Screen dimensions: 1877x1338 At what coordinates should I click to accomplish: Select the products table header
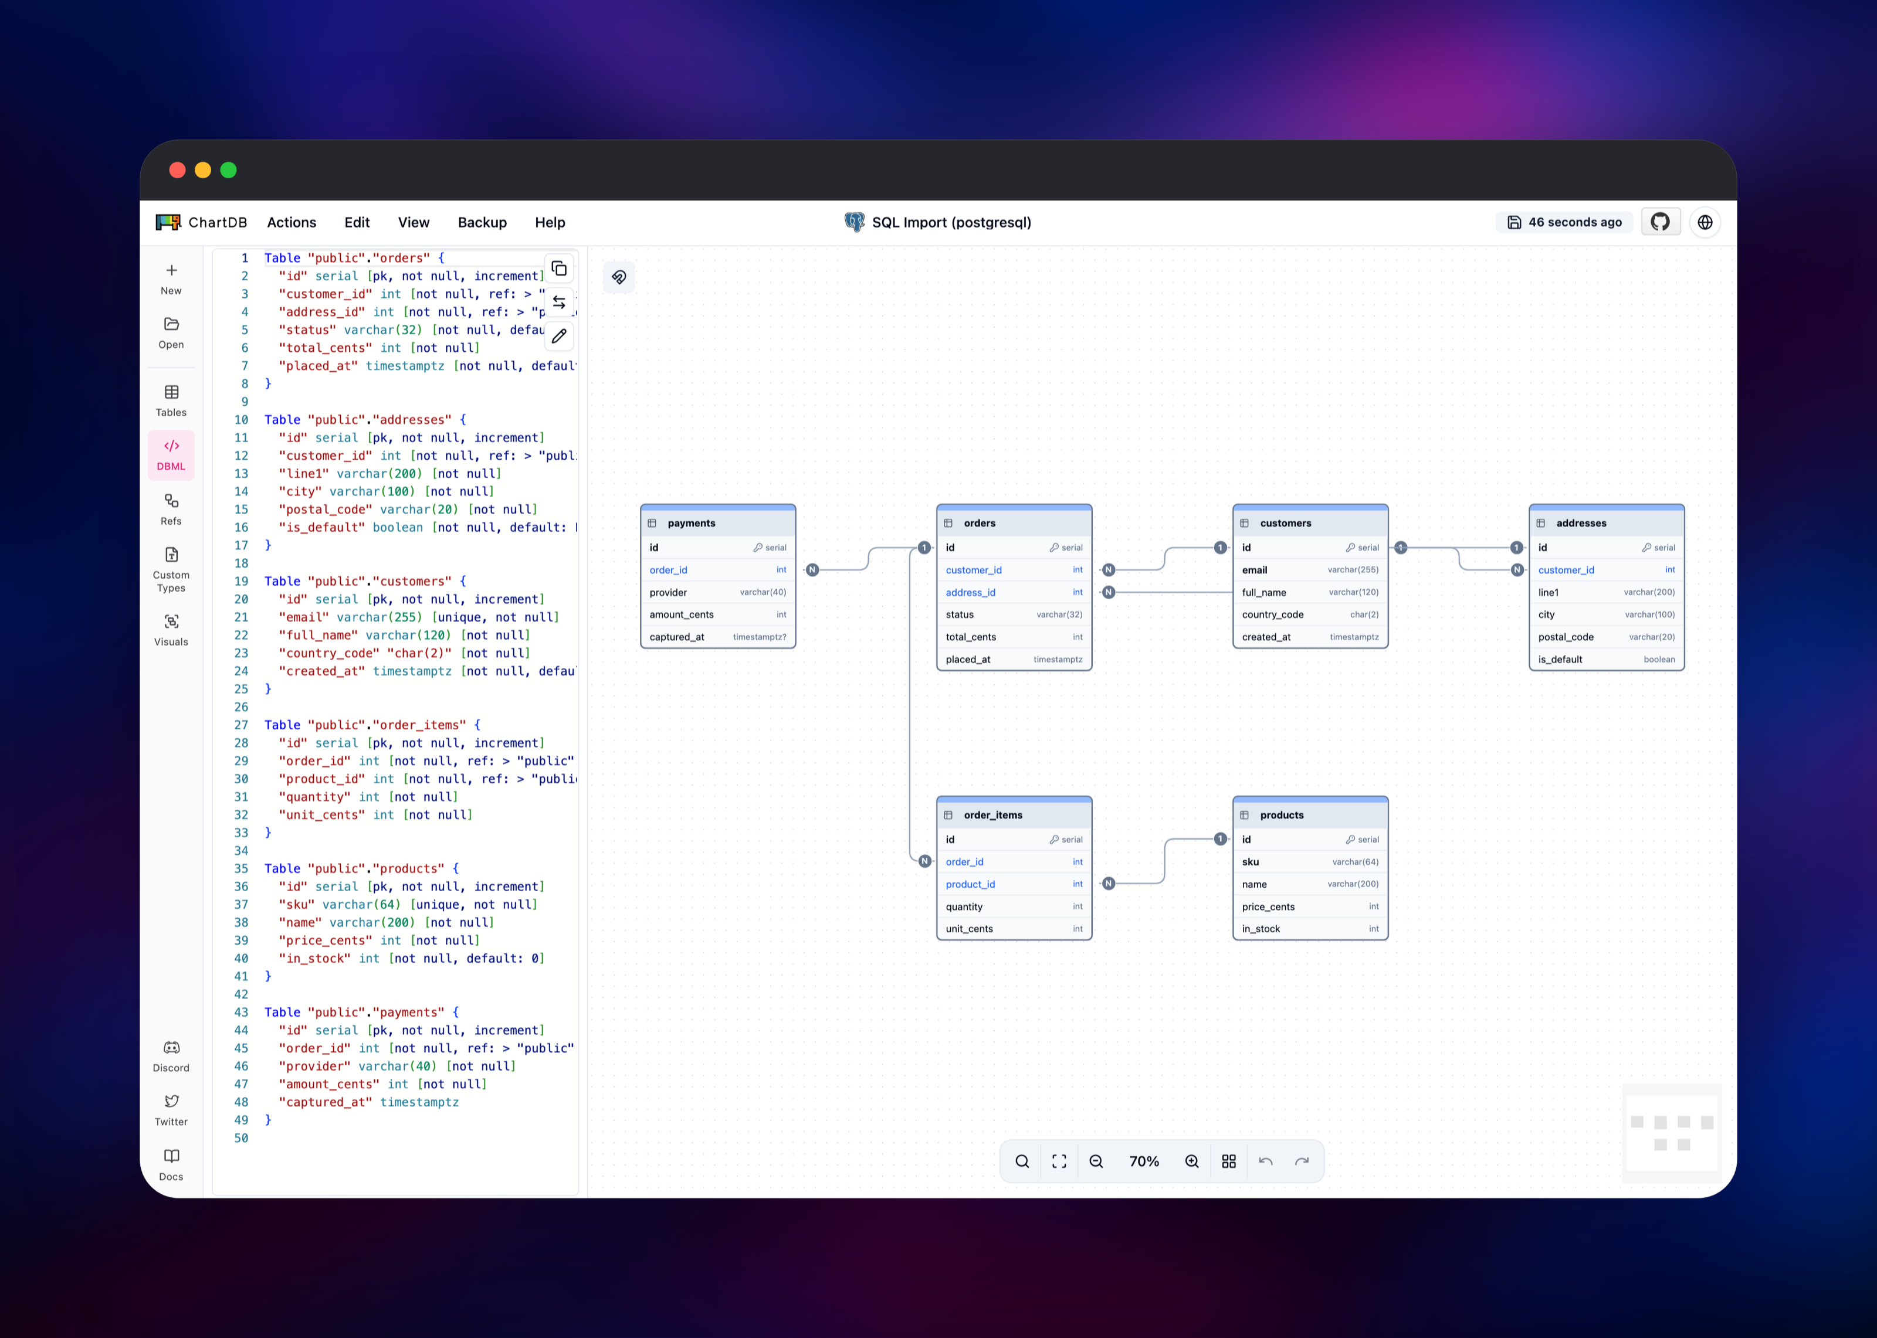[x=1310, y=814]
